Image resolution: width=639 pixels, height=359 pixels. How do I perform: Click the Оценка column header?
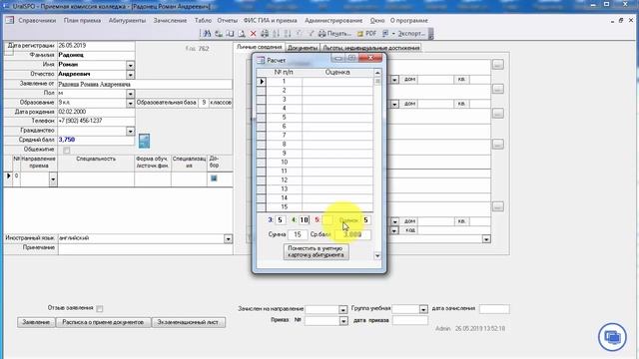[337, 72]
